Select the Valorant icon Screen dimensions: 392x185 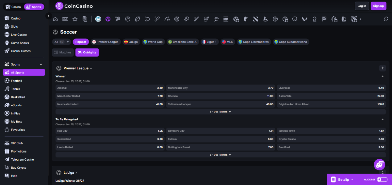pos(304,19)
